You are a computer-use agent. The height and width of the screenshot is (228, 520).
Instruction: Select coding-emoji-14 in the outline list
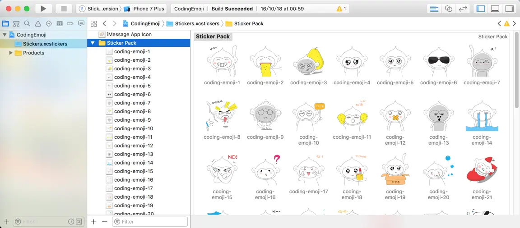(x=139, y=163)
